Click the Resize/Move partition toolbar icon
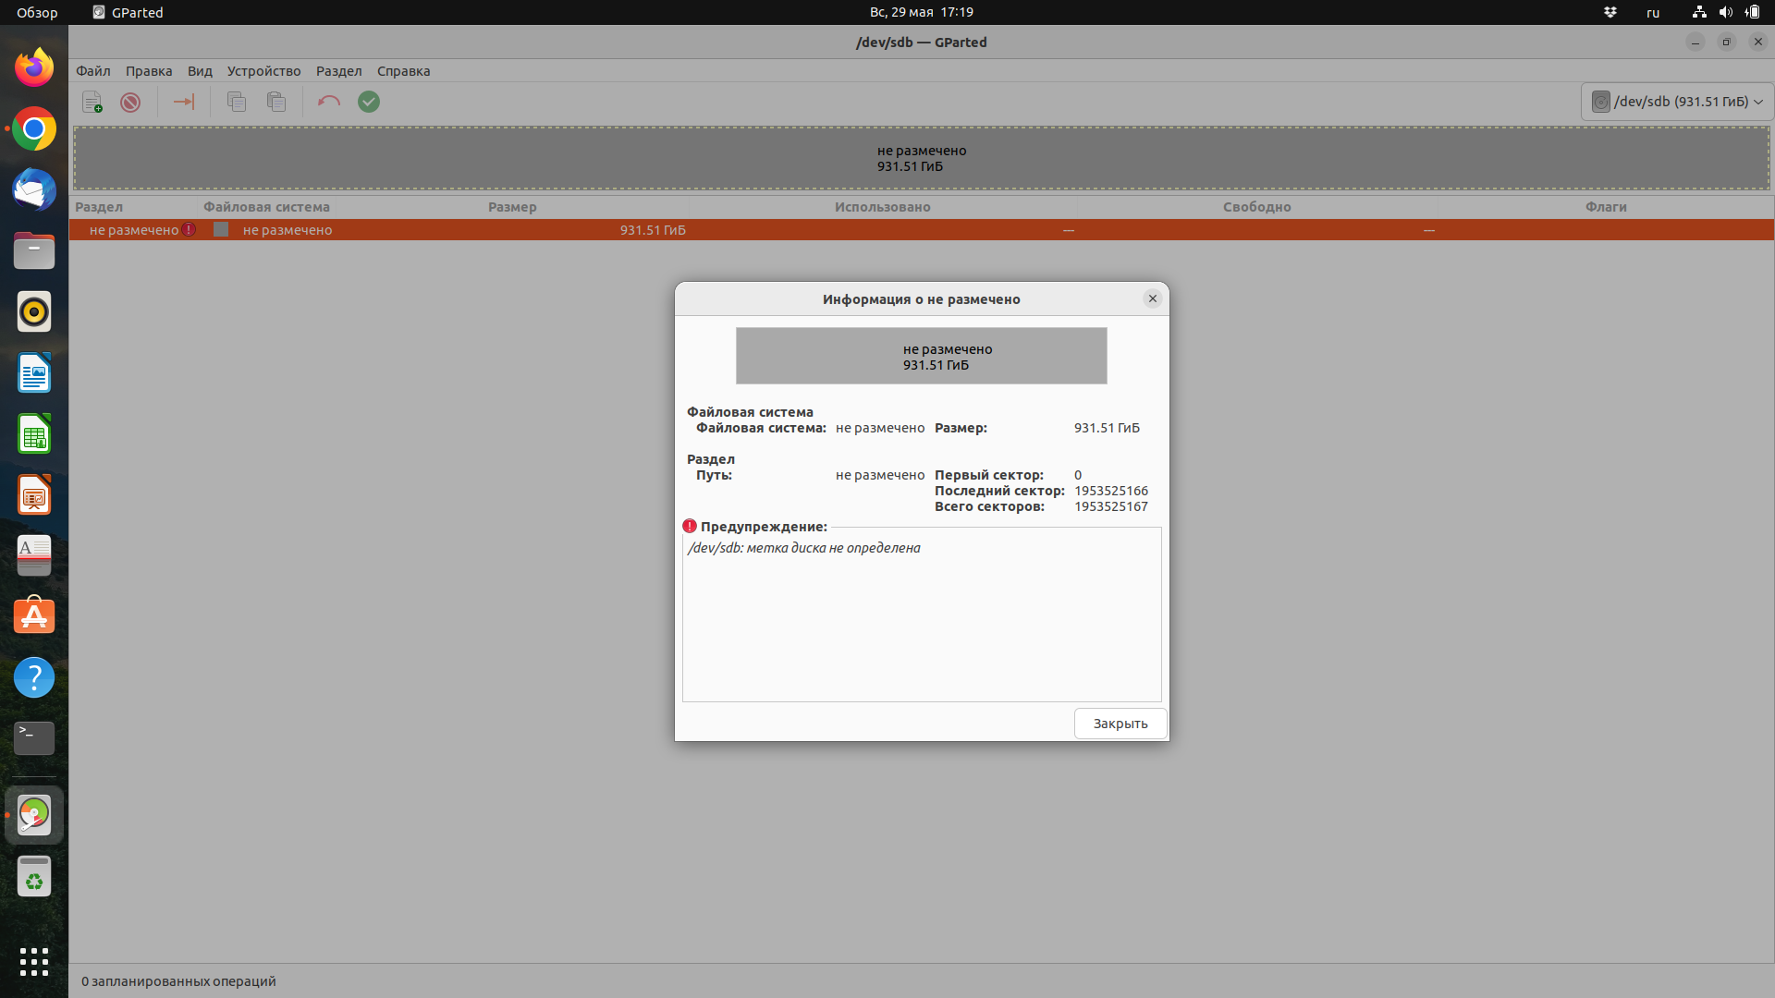The height and width of the screenshot is (998, 1775). (x=184, y=102)
